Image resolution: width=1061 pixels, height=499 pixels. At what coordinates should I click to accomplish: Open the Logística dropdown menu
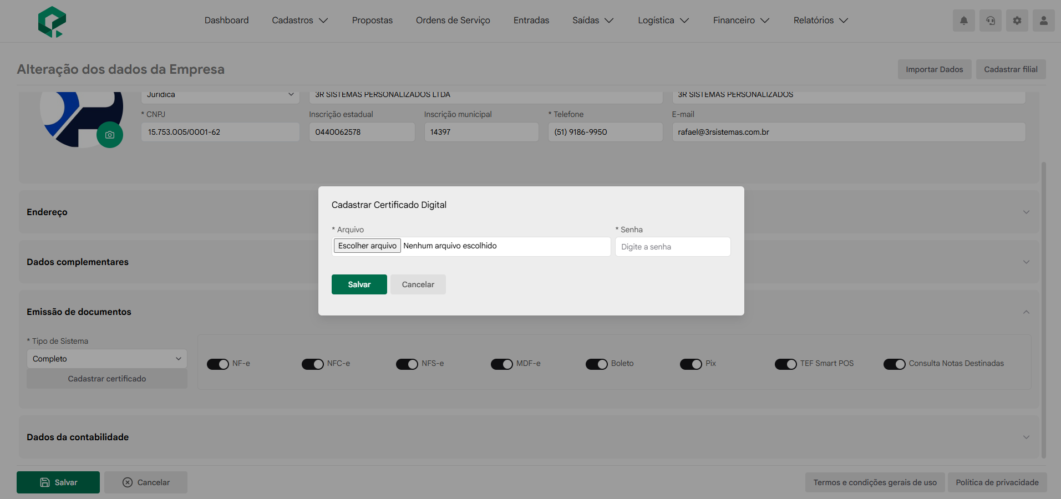663,21
